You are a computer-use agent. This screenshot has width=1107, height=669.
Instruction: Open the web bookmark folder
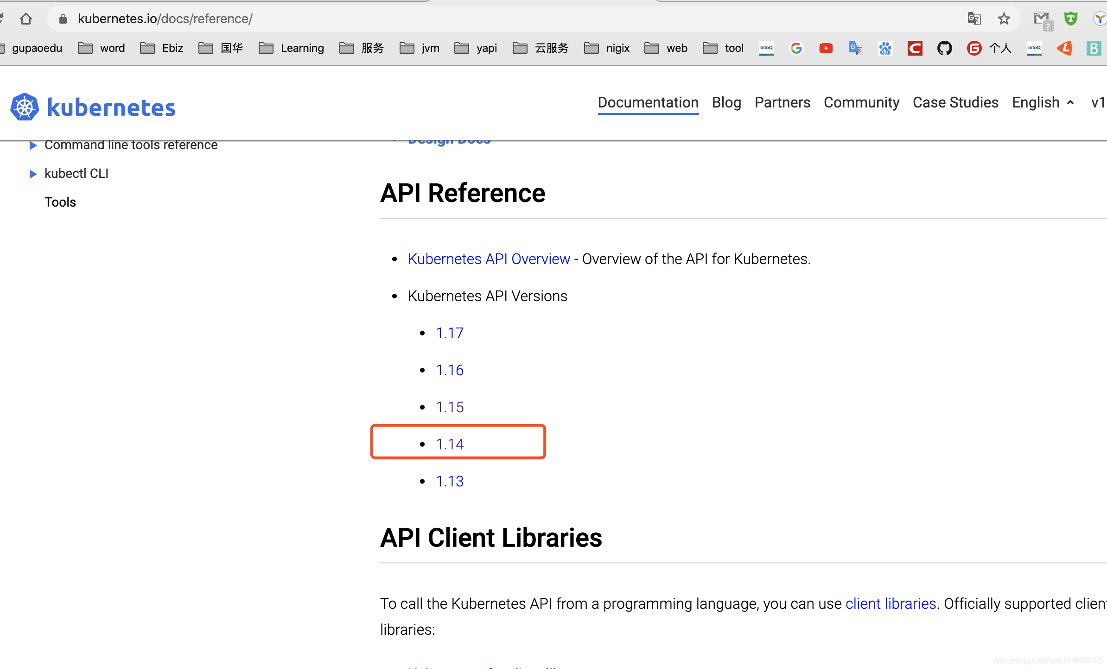tap(666, 48)
